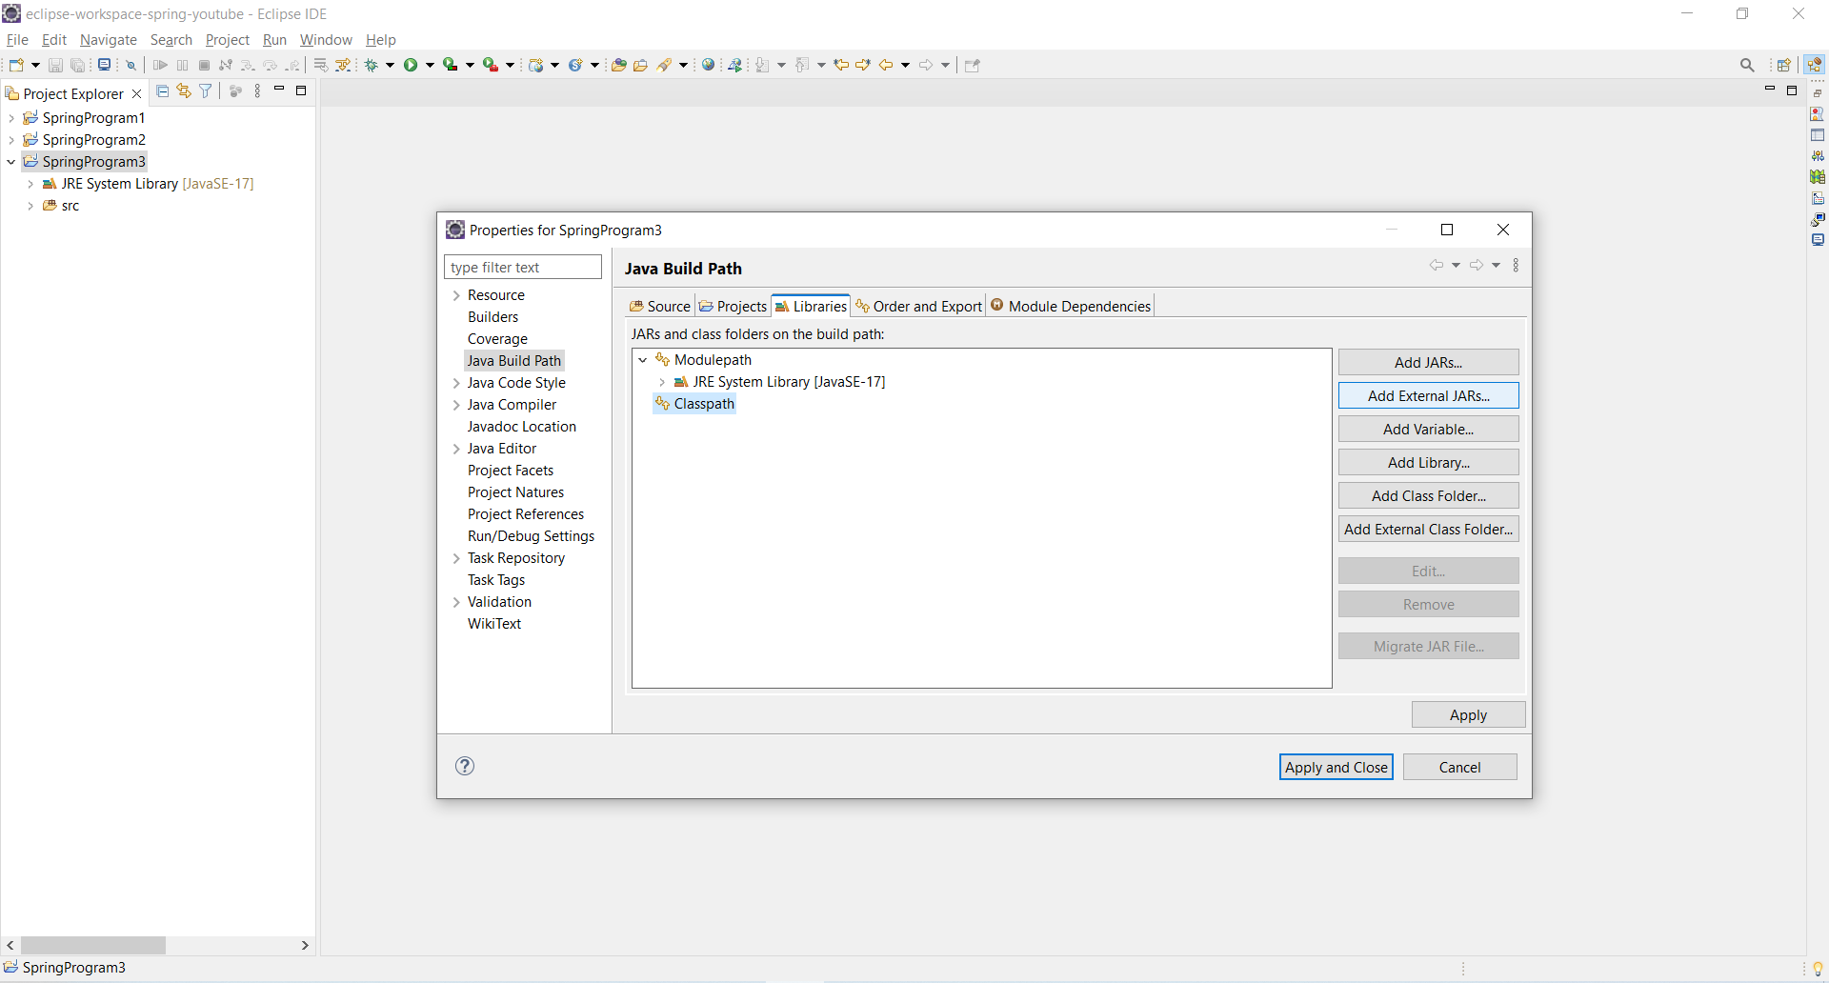
Task: Click the Add External Class Folder... button
Action: click(x=1428, y=529)
